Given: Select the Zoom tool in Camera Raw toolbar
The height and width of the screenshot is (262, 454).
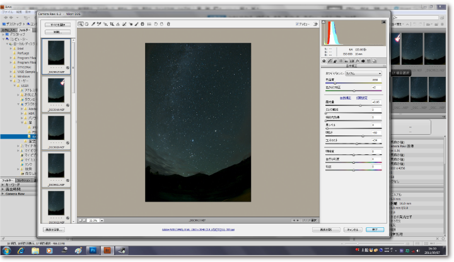Looking at the screenshot, I should coord(81,25).
